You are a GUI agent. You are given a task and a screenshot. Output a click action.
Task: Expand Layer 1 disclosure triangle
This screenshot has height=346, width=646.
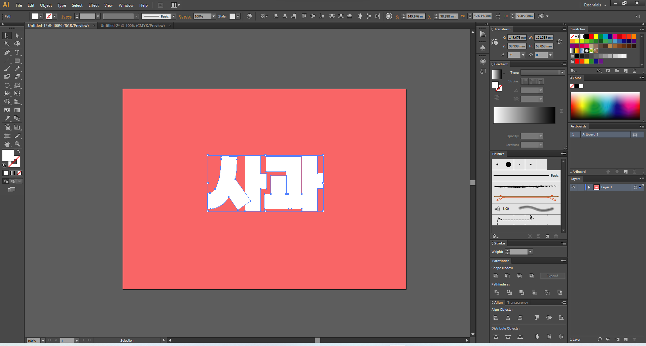(589, 187)
